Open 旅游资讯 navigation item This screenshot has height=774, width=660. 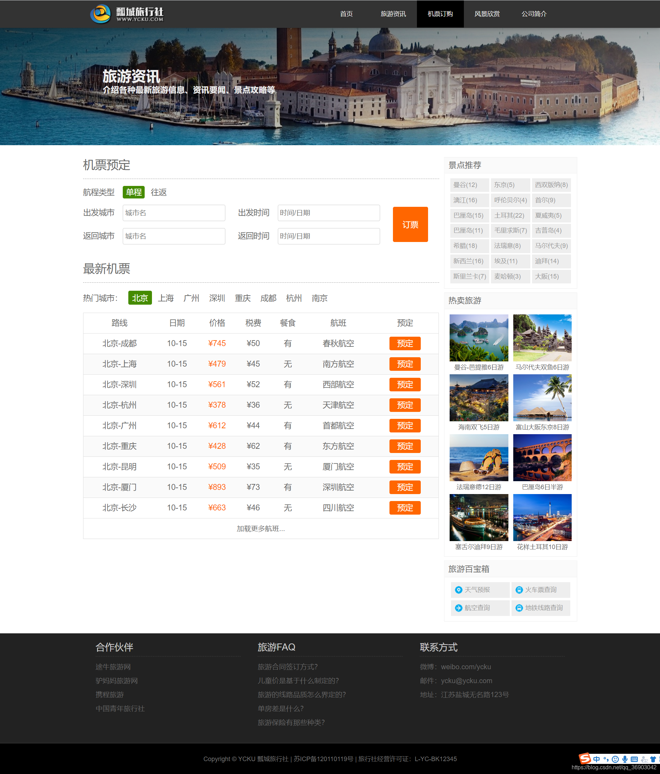(x=393, y=14)
